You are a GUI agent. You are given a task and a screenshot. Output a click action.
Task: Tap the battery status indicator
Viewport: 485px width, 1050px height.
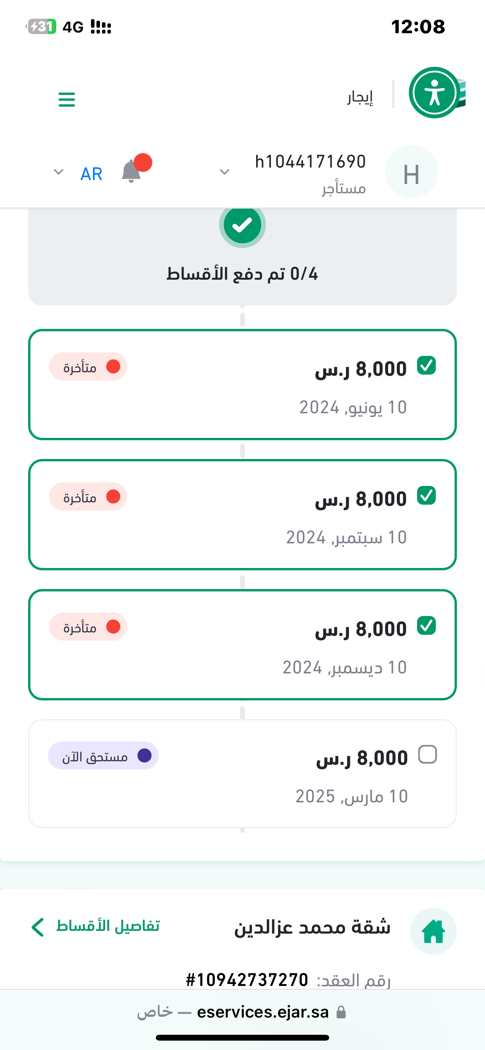[x=41, y=27]
